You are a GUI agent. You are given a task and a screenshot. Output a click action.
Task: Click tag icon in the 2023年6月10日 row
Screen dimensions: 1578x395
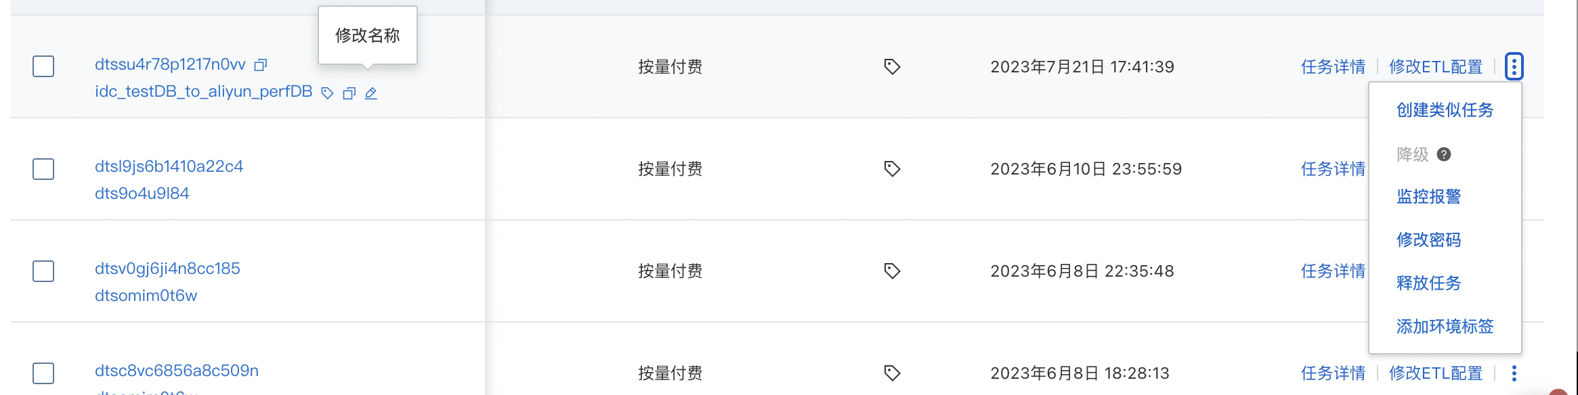pyautogui.click(x=892, y=168)
